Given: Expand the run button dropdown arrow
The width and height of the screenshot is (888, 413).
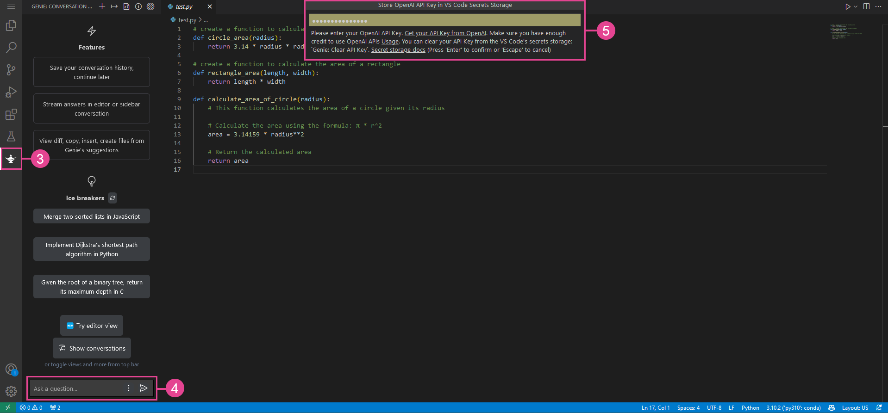Looking at the screenshot, I should [856, 6].
